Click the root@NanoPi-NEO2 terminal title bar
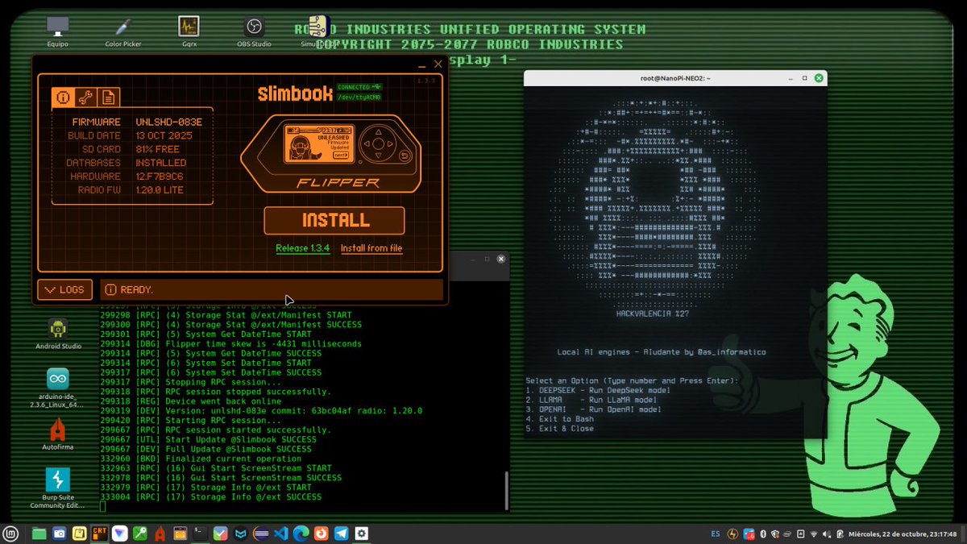Viewport: 967px width, 544px height. (675, 78)
